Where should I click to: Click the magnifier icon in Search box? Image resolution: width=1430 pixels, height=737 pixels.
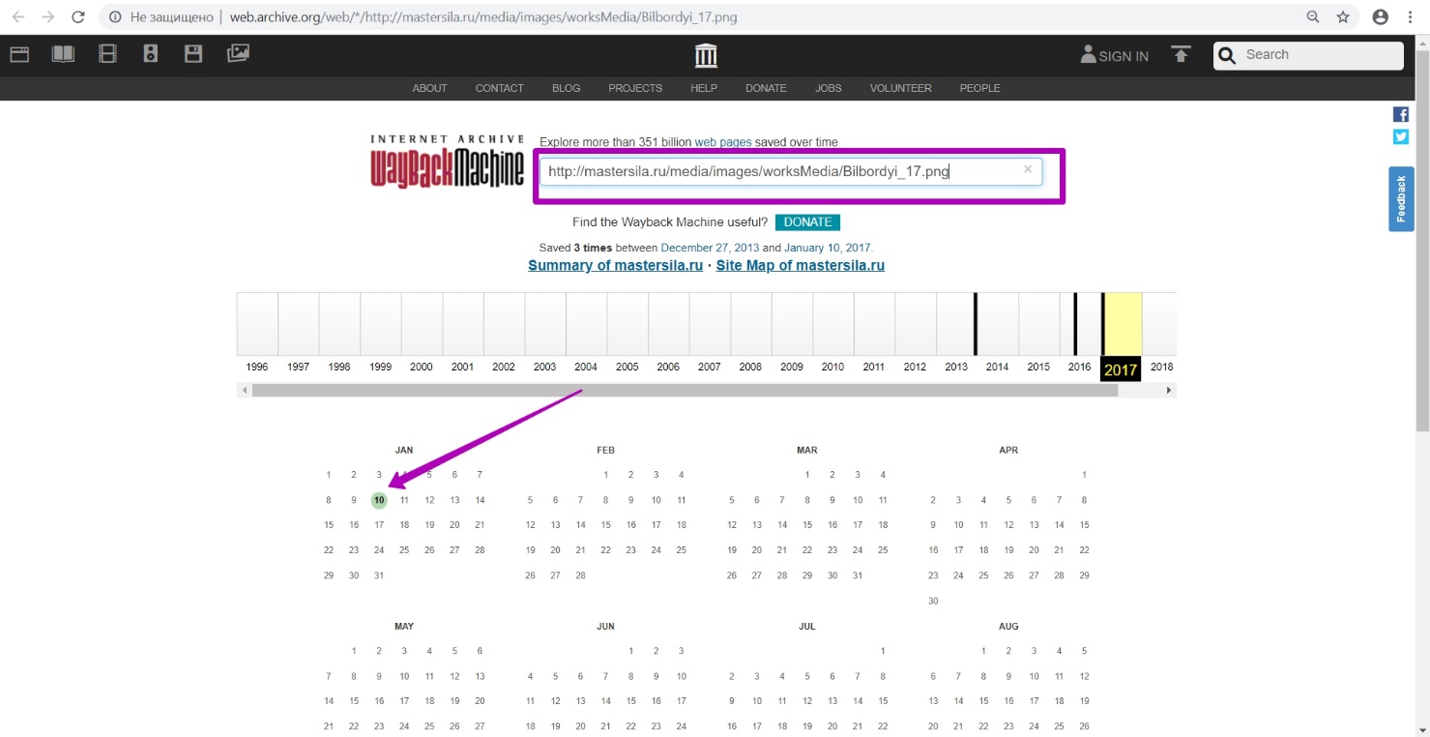pos(1228,56)
